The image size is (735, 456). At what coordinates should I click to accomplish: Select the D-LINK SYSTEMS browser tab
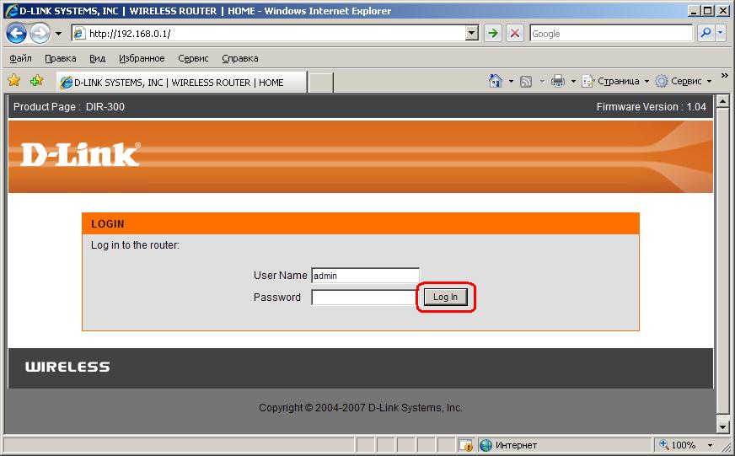[180, 82]
